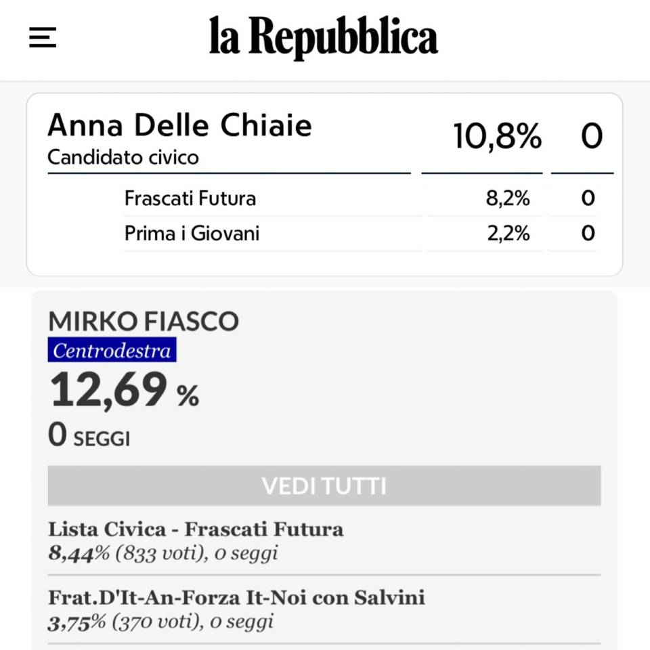Click the 3,75% (370 voti) detail line

click(160, 622)
